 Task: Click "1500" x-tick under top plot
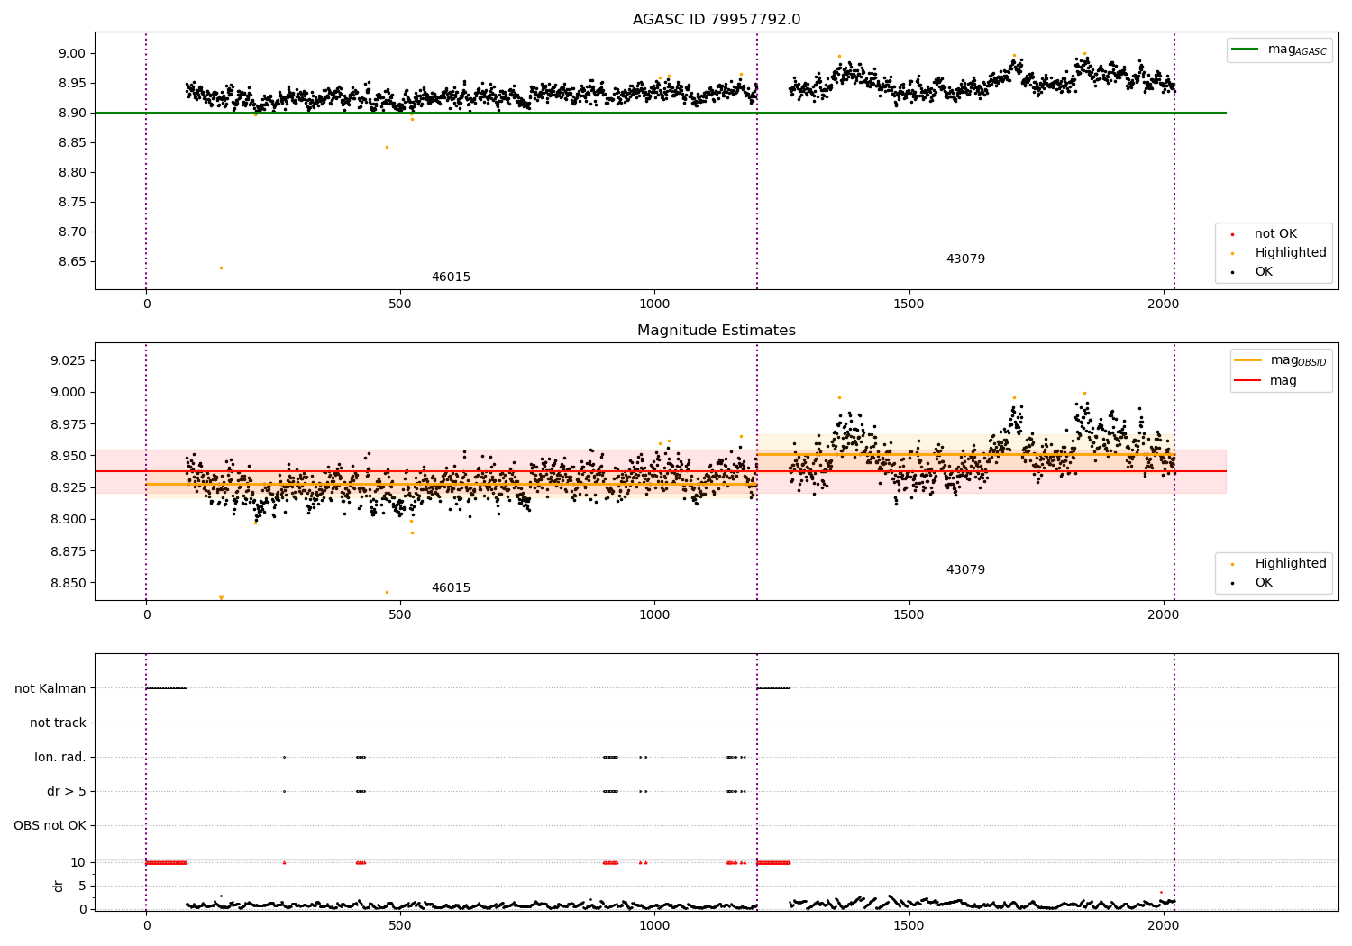[909, 305]
